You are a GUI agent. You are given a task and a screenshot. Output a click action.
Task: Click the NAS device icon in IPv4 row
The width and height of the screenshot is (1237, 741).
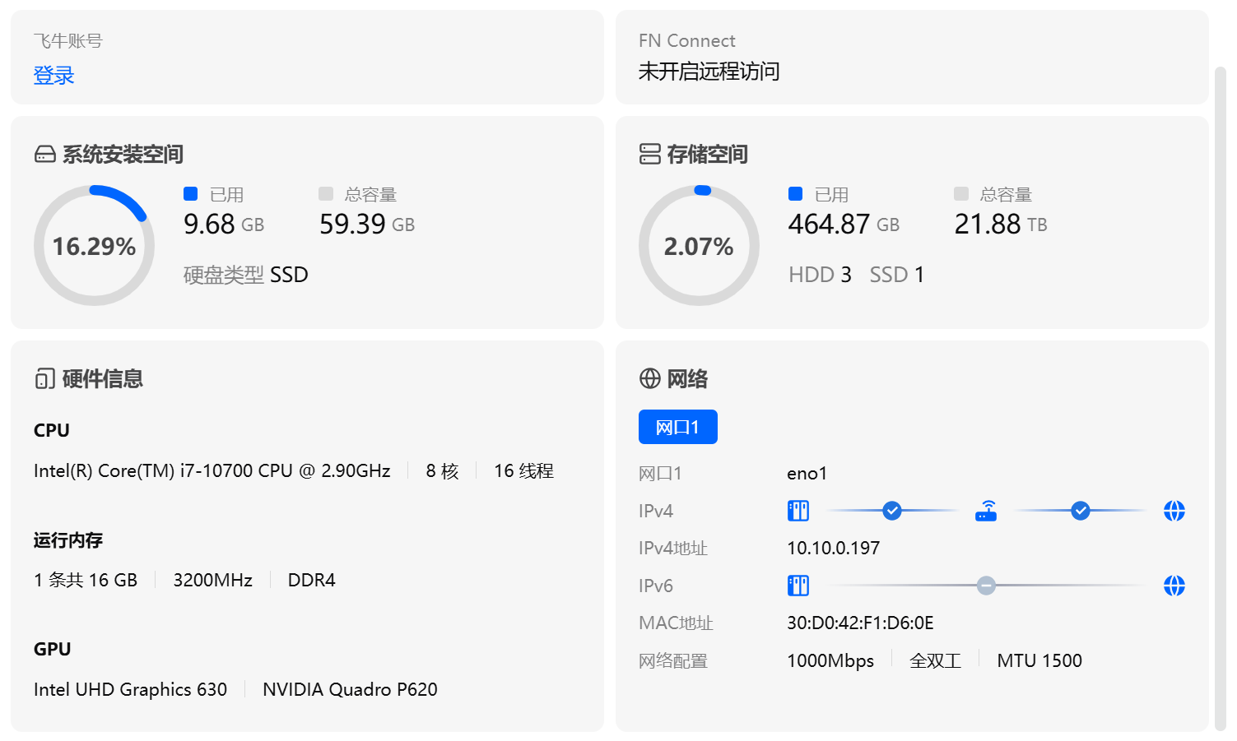pyautogui.click(x=798, y=511)
